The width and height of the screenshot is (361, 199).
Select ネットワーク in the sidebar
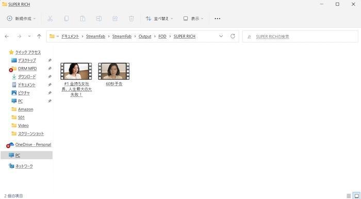tap(24, 166)
